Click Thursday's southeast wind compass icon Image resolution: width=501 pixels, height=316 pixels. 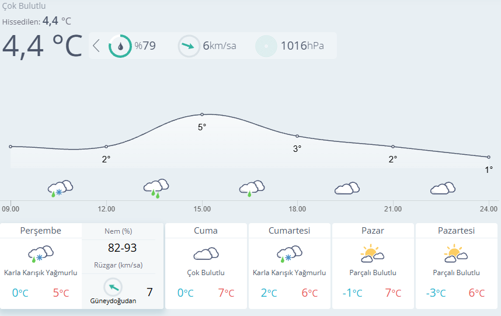(x=113, y=287)
